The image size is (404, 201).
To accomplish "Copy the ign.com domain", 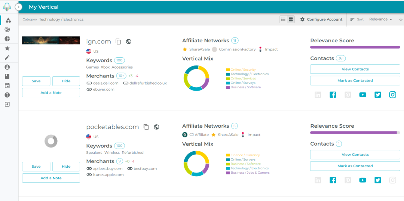I will coord(118,42).
